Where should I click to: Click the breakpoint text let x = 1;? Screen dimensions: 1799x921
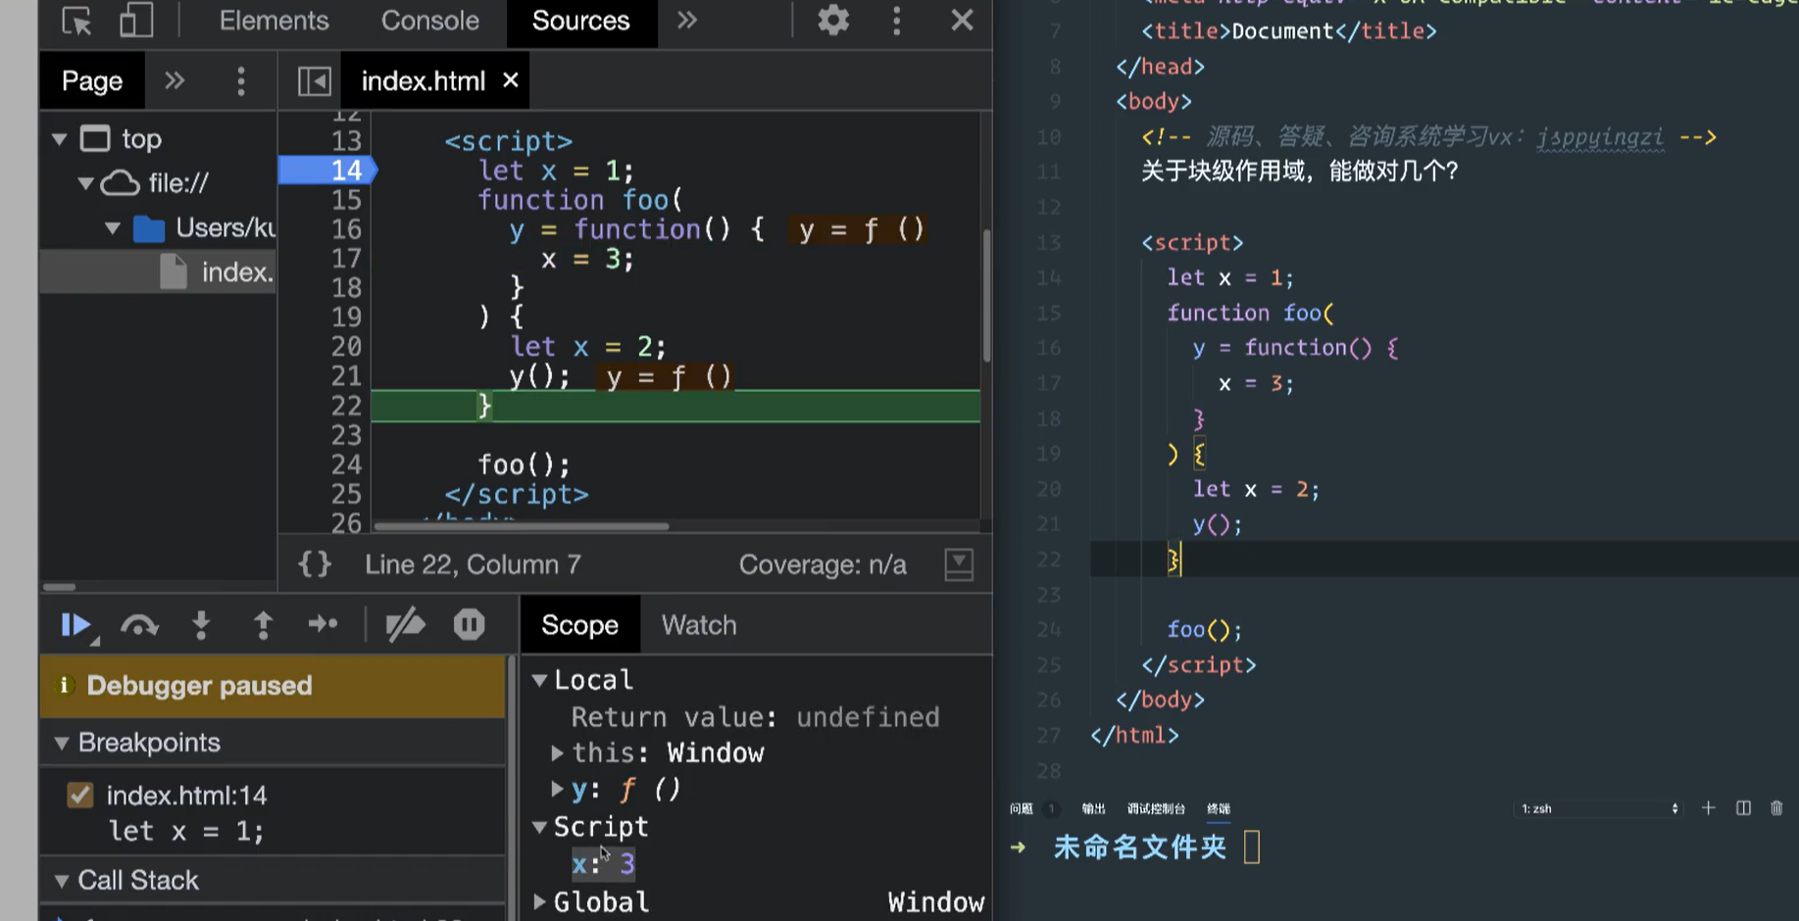pyautogui.click(x=186, y=832)
